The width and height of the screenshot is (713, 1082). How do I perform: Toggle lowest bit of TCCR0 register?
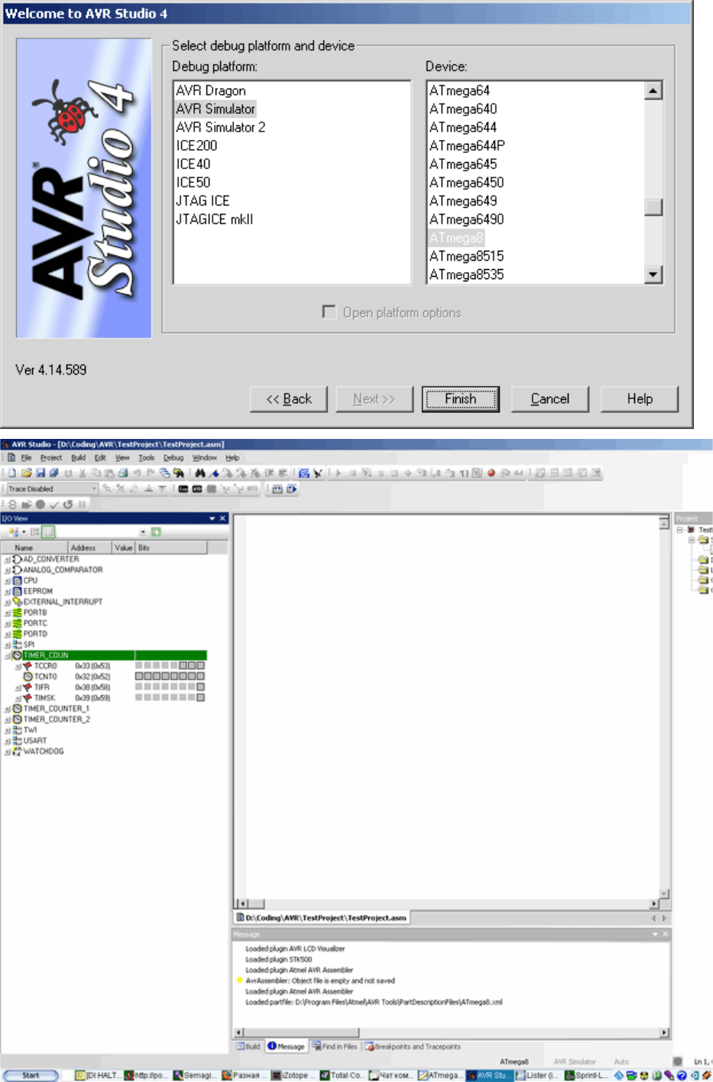(201, 666)
